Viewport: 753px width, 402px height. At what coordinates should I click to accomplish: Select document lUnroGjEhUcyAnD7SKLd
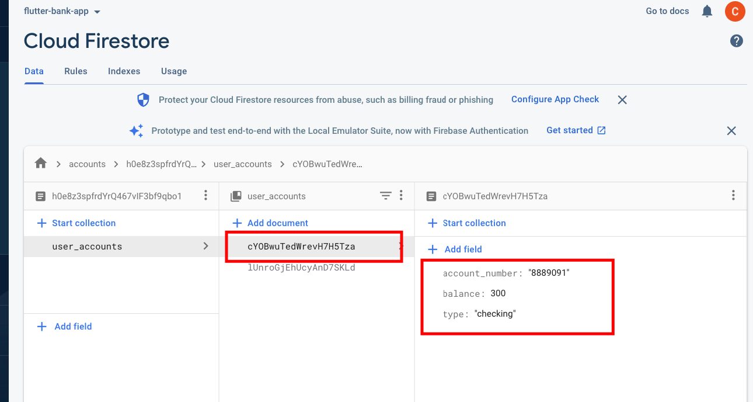pyautogui.click(x=301, y=268)
